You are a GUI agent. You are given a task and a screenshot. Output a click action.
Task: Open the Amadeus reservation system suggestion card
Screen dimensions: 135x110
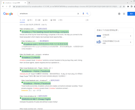(x=114, y=42)
